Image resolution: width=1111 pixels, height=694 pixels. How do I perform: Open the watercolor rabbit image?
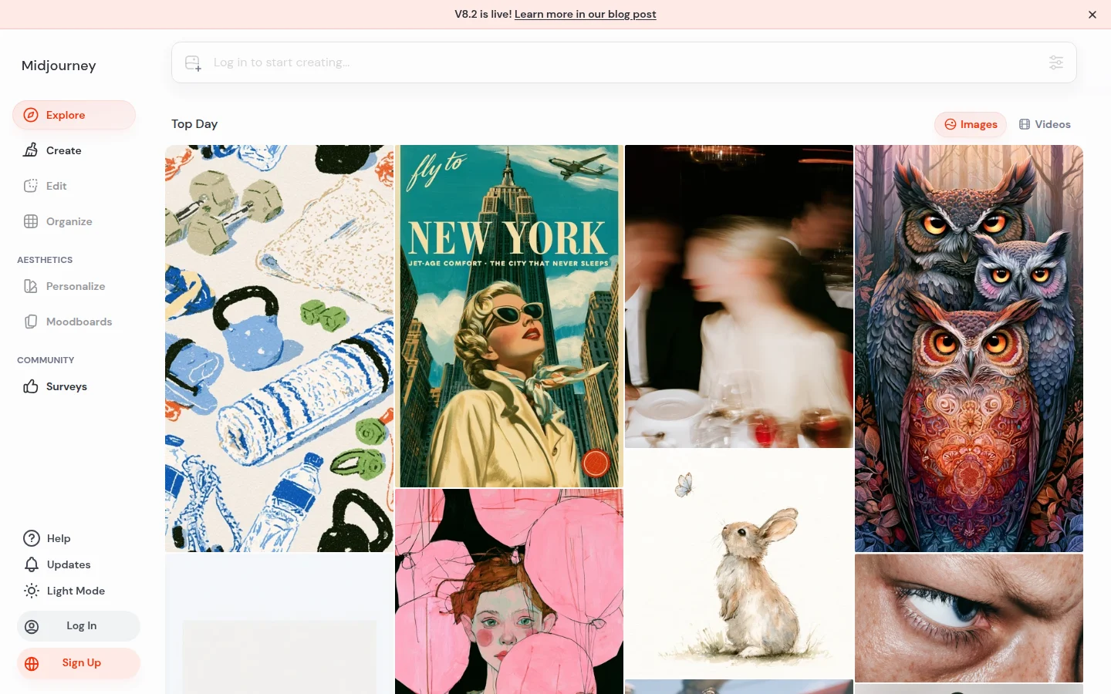click(x=739, y=564)
